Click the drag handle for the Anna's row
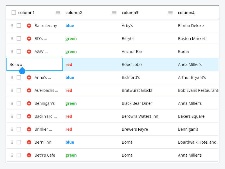225x169 pixels. (x=12, y=77)
